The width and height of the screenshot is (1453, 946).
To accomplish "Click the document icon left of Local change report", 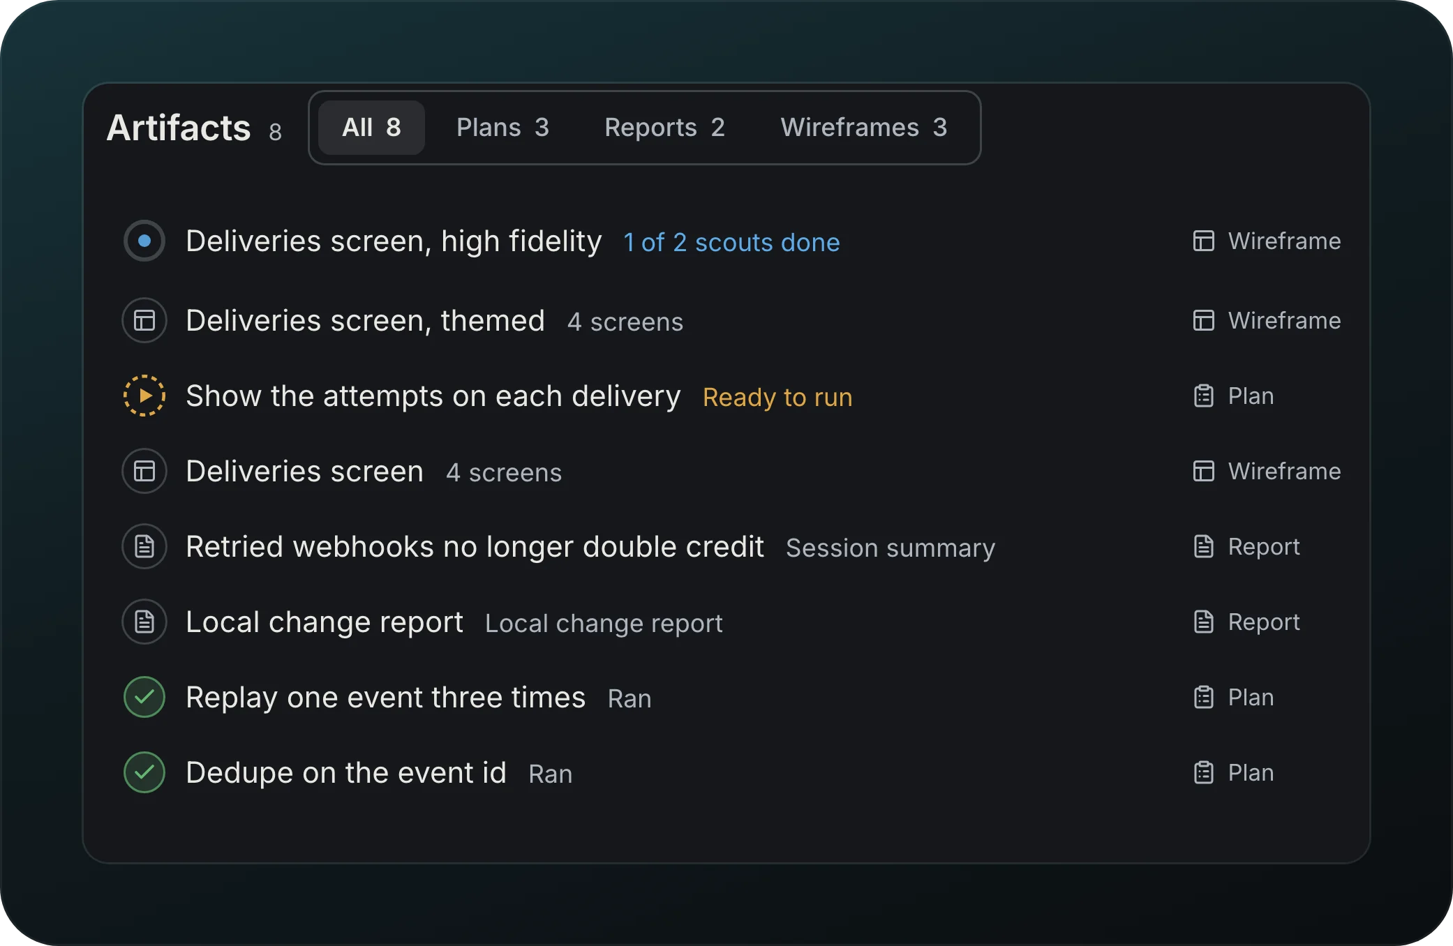I will pos(144,622).
